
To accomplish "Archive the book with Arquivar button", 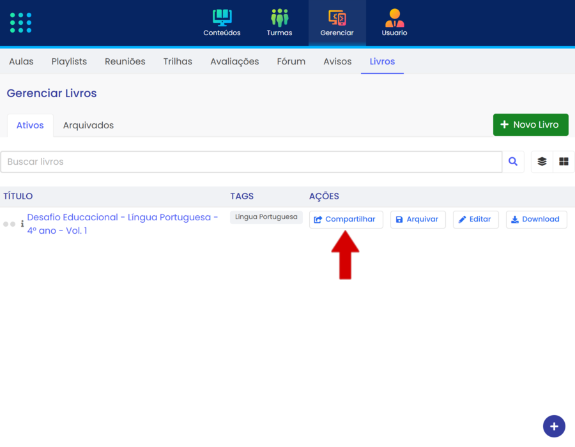I will pyautogui.click(x=418, y=219).
